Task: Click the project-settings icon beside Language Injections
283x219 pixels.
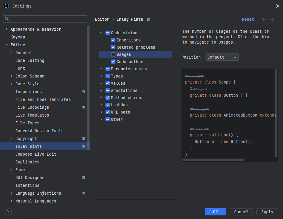Action: [x=83, y=193]
